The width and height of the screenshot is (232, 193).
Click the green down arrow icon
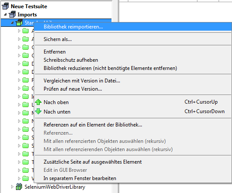pos(38,111)
